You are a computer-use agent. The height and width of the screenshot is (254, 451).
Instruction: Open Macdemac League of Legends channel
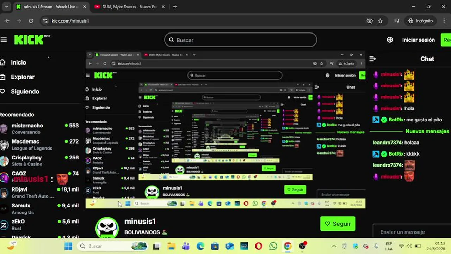39,145
